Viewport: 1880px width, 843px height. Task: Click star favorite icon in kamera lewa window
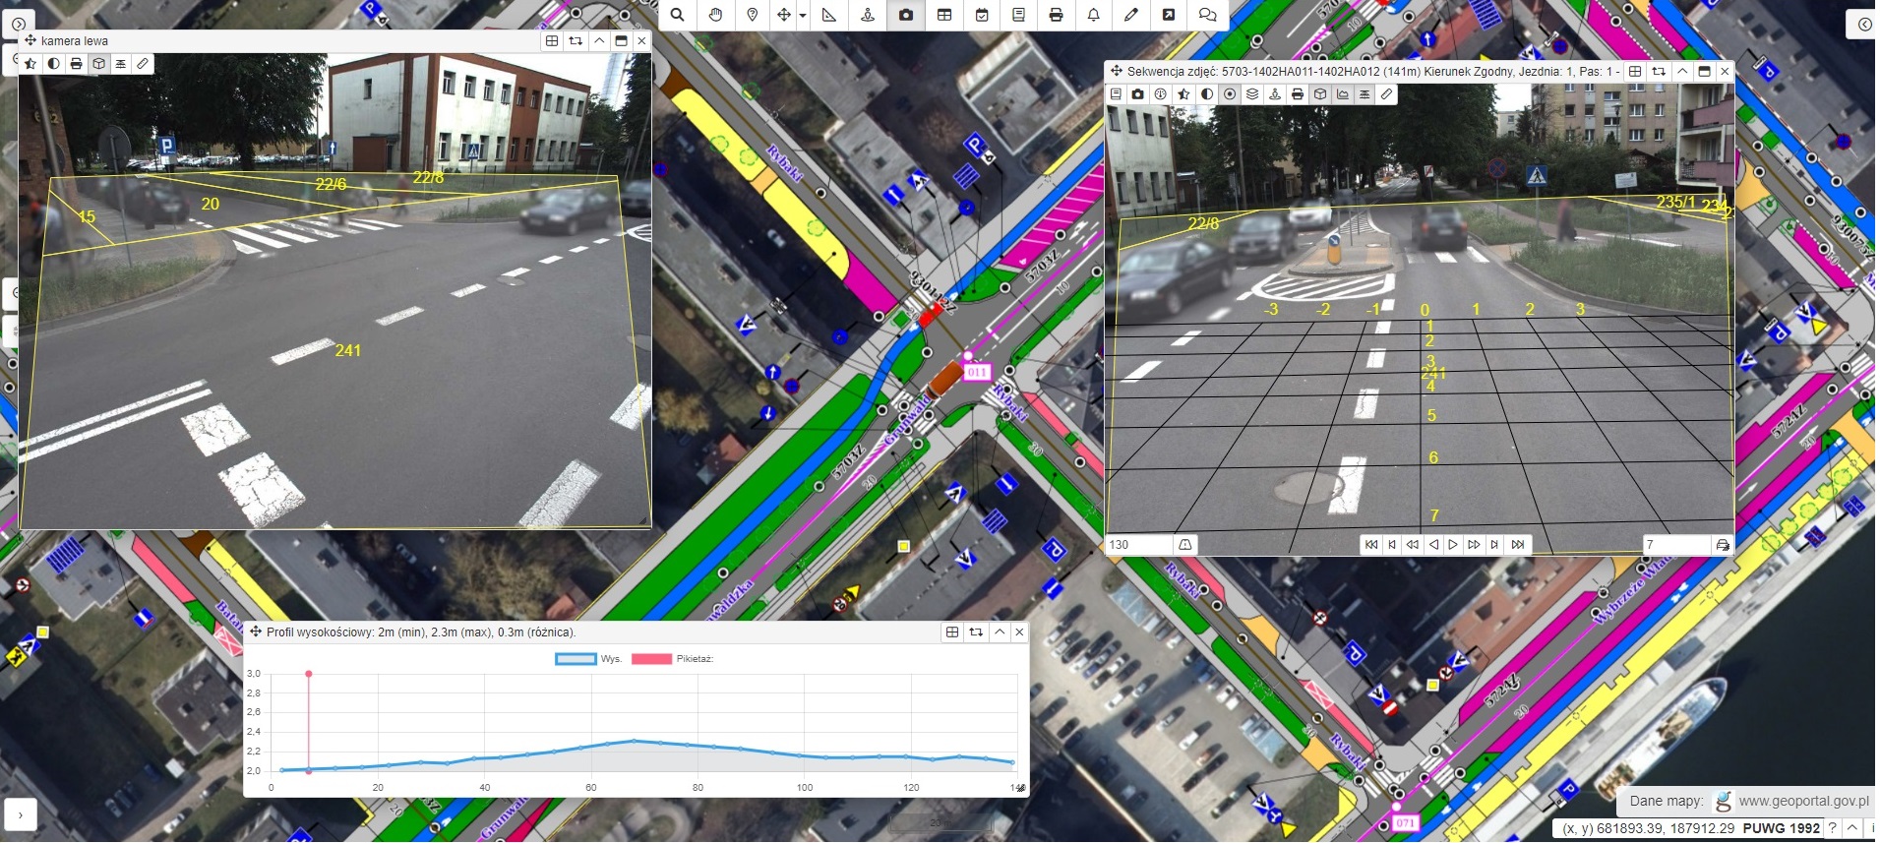30,63
